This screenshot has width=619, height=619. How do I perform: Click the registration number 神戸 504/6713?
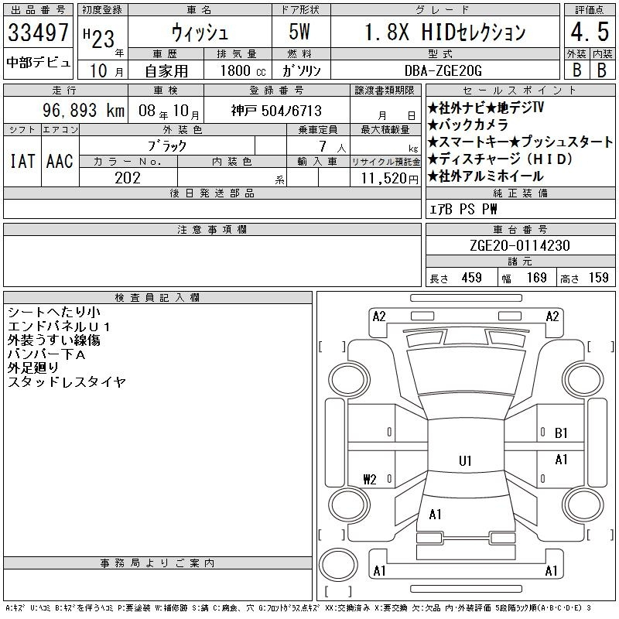point(276,111)
